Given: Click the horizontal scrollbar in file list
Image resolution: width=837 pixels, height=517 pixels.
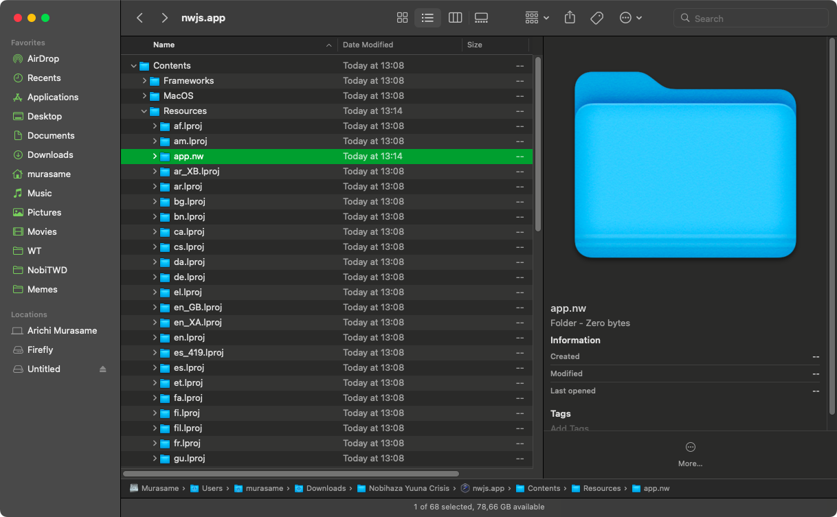Looking at the screenshot, I should coord(291,473).
